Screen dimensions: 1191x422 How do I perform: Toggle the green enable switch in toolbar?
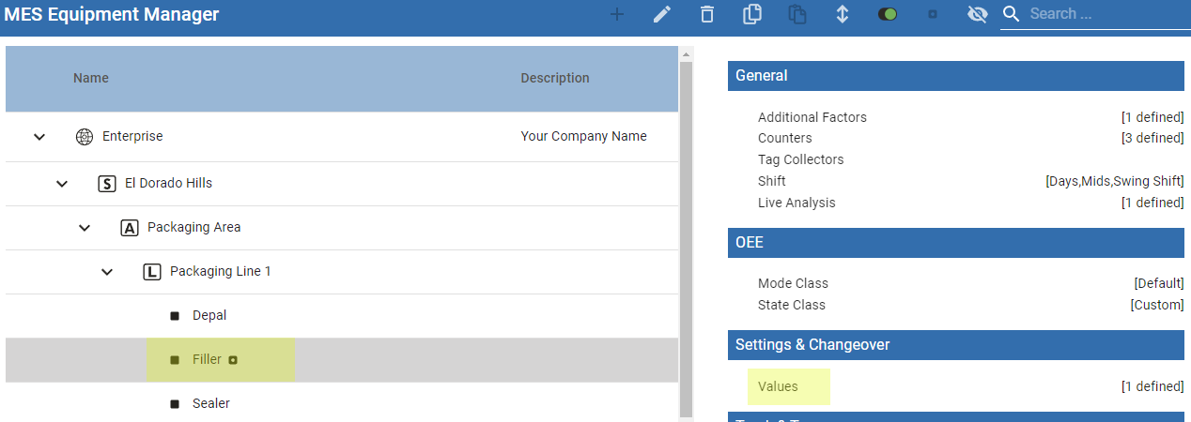[888, 14]
